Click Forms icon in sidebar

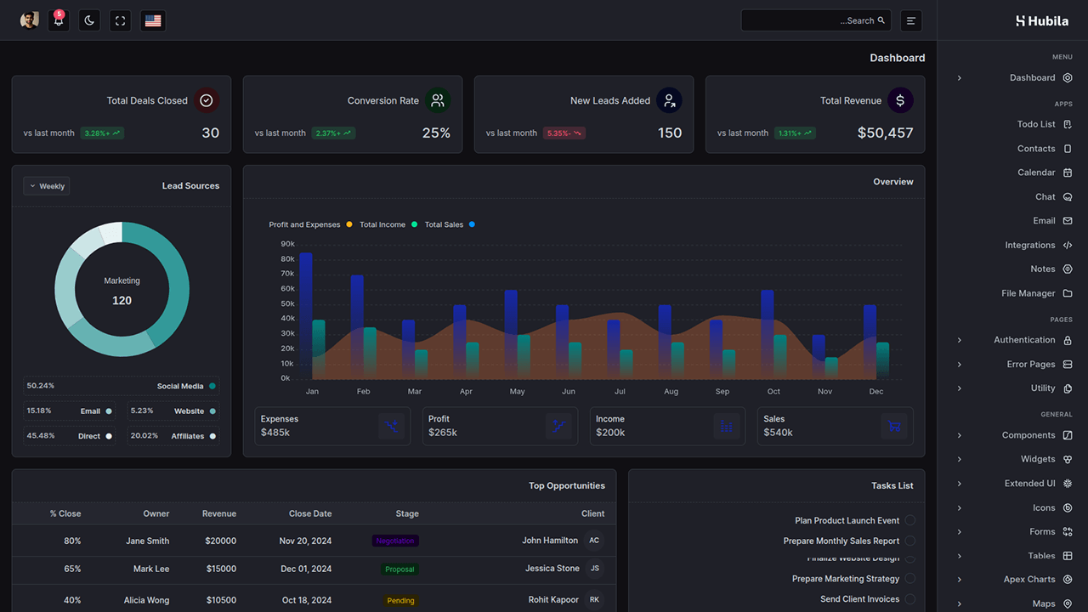[x=1068, y=531]
